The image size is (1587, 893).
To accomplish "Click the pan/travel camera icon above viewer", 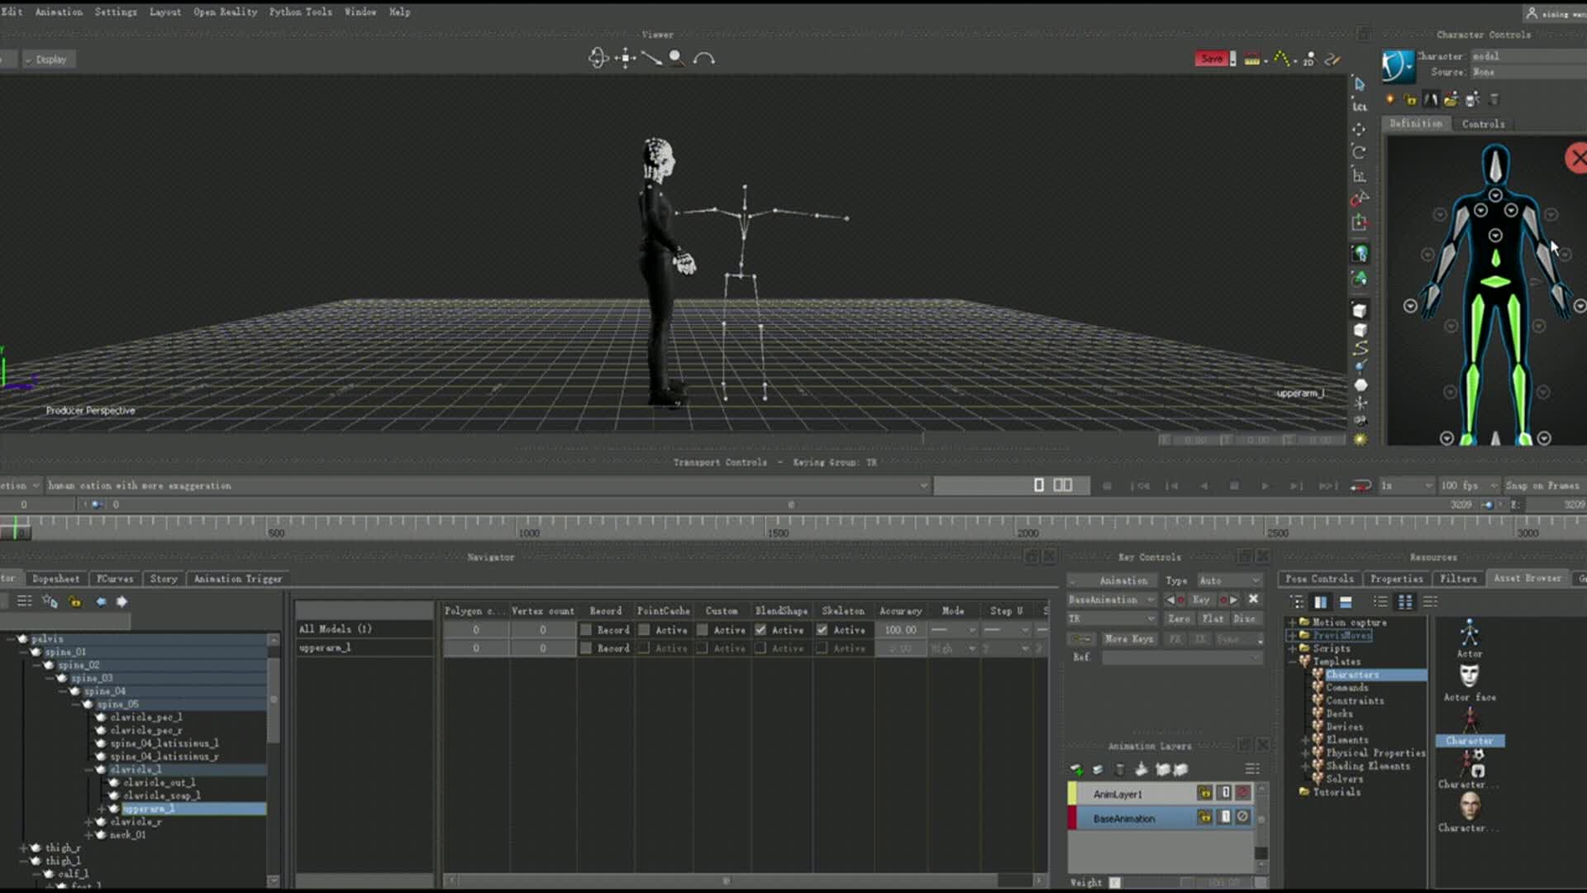I will (x=625, y=58).
